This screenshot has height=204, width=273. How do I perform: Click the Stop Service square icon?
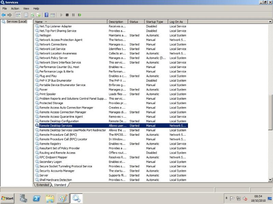click(67, 15)
